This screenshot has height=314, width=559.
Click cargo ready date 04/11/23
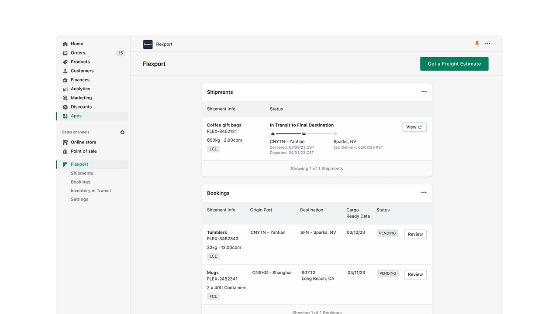click(357, 273)
